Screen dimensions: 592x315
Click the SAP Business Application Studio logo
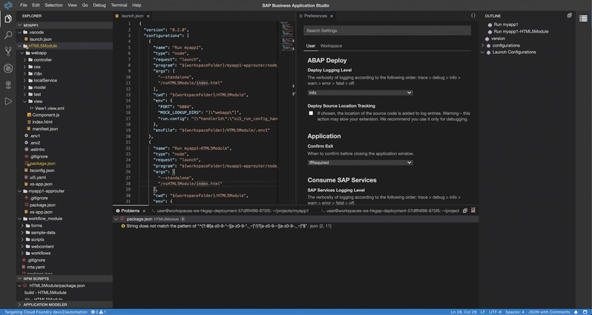(8, 5)
